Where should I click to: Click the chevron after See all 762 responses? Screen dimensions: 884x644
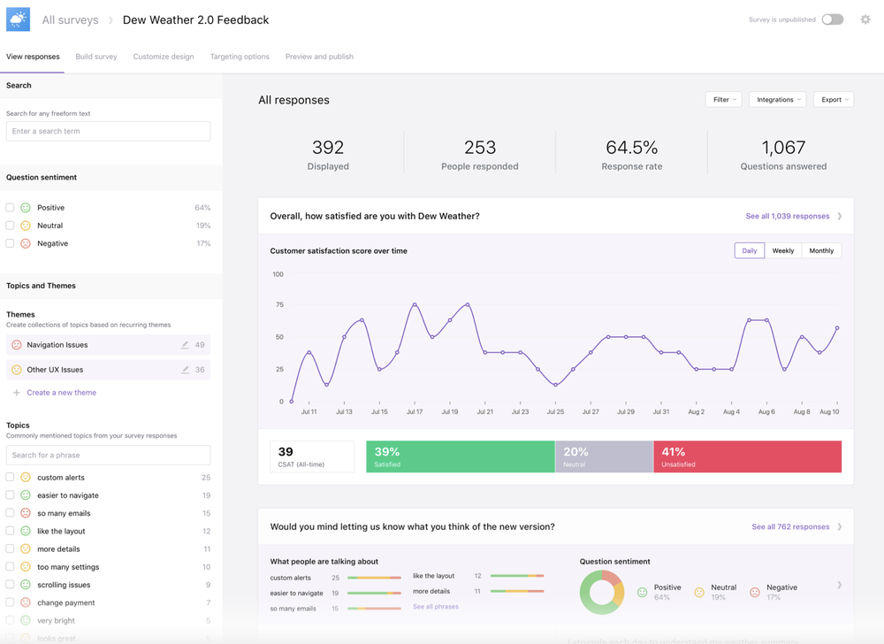tap(840, 526)
